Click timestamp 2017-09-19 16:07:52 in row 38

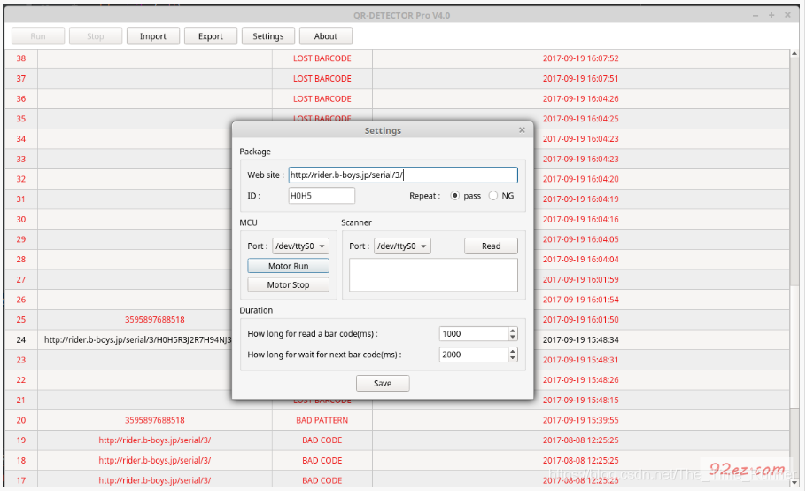pos(581,58)
